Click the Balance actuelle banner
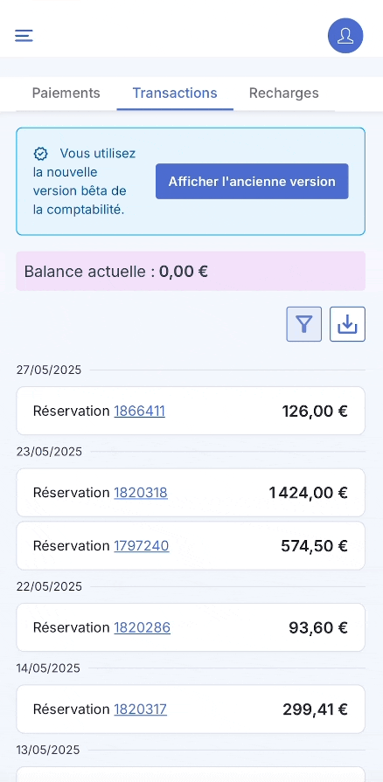 (191, 272)
